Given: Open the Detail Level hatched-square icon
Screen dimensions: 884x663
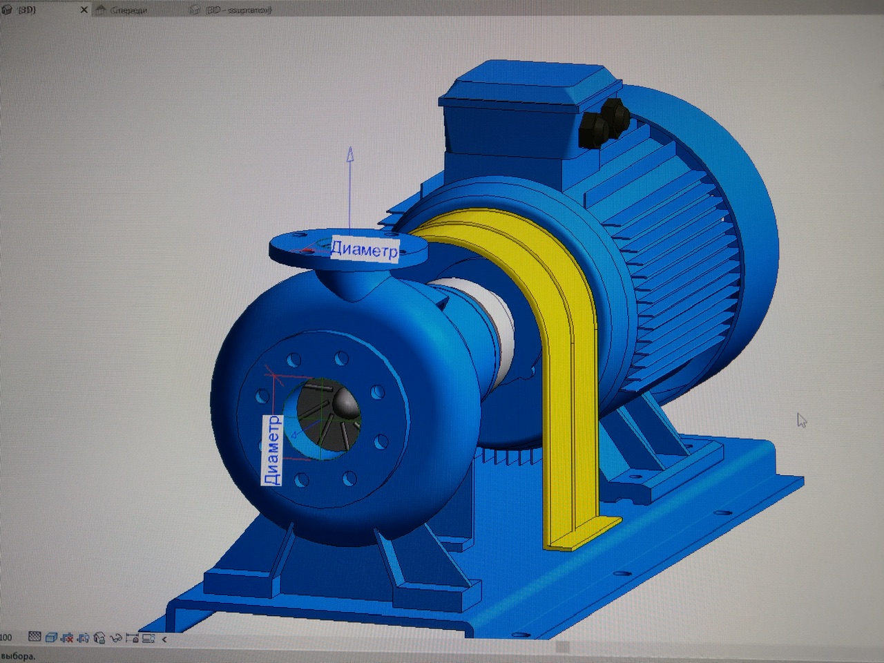Looking at the screenshot, I should pyautogui.click(x=35, y=637).
